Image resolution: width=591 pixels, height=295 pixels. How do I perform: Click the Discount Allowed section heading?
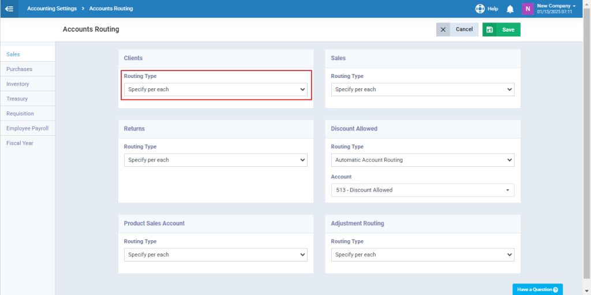pos(354,129)
